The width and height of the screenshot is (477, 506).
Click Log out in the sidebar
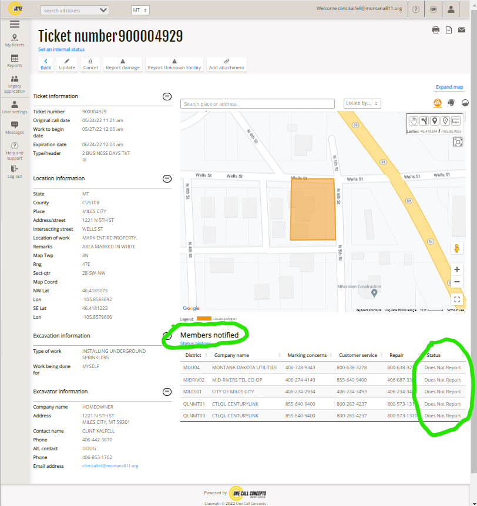(x=15, y=172)
